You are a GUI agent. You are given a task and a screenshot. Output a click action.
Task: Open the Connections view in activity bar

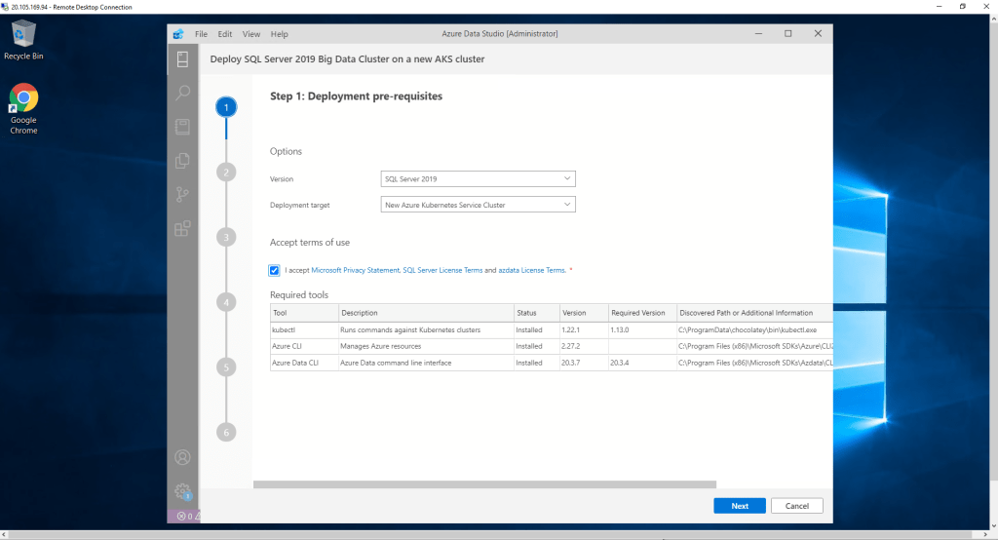coord(182,60)
